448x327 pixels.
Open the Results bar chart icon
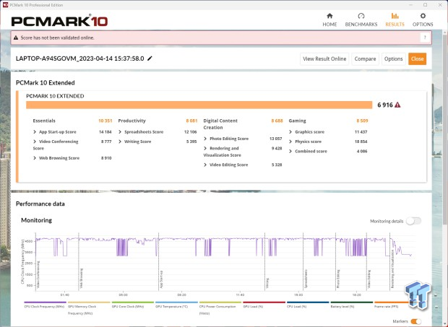click(x=395, y=16)
